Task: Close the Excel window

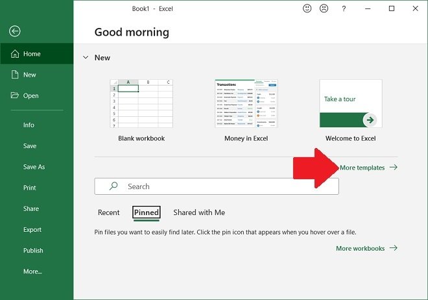Action: (415, 8)
